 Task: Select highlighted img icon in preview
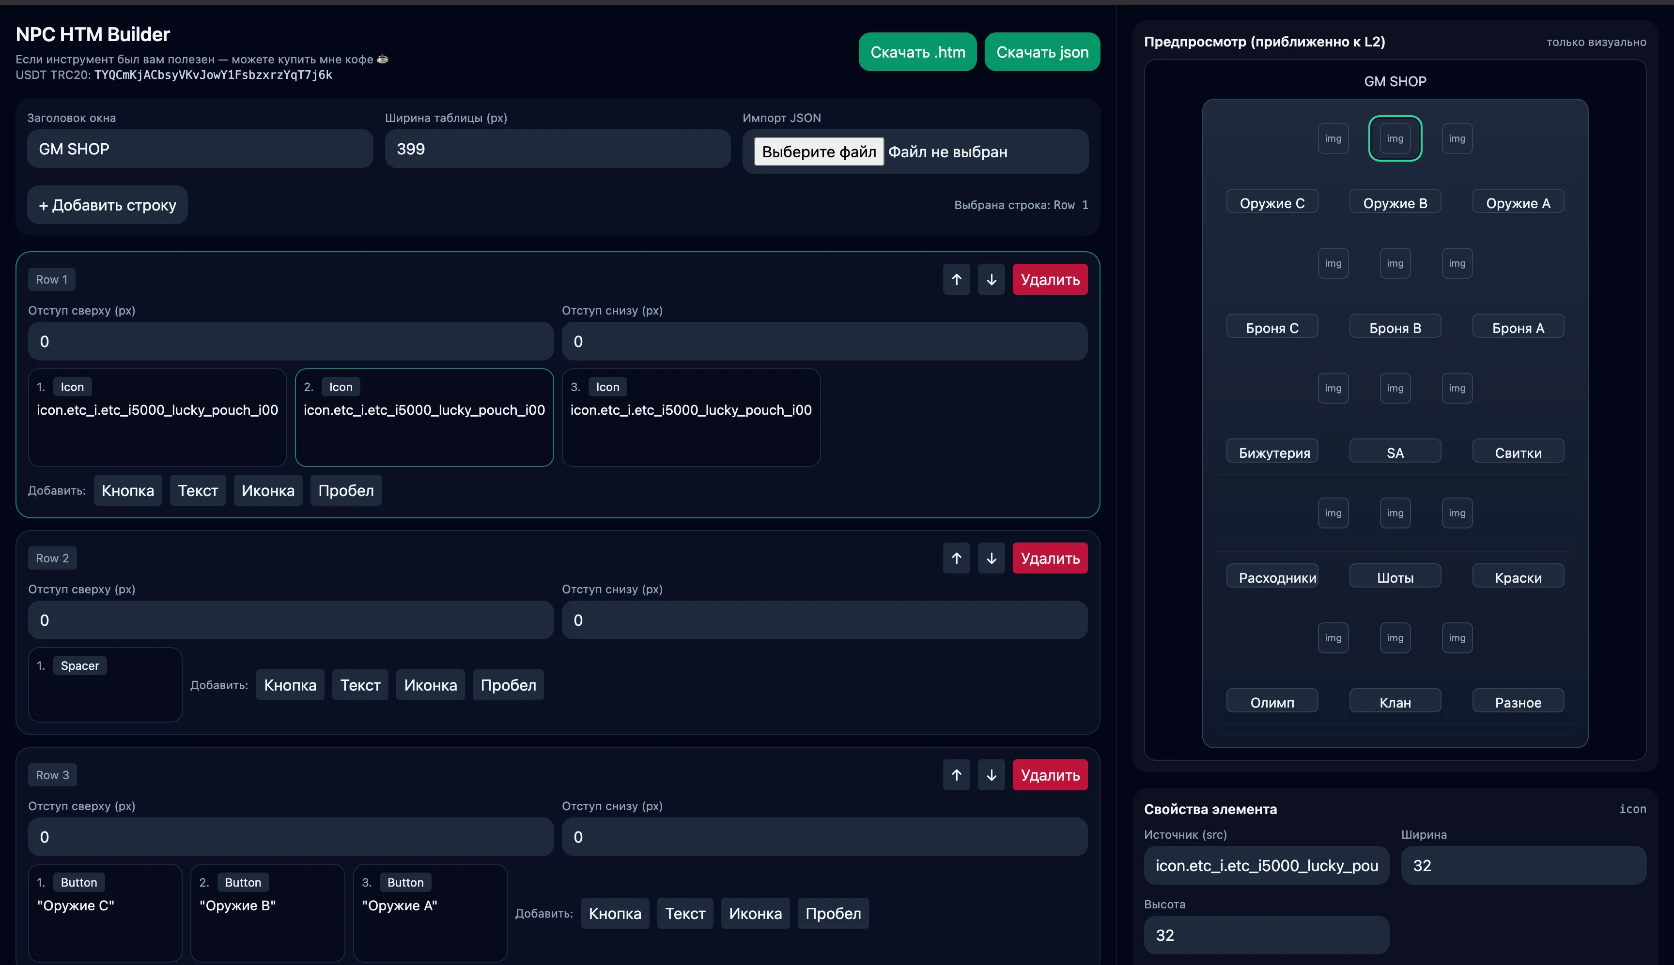tap(1395, 138)
